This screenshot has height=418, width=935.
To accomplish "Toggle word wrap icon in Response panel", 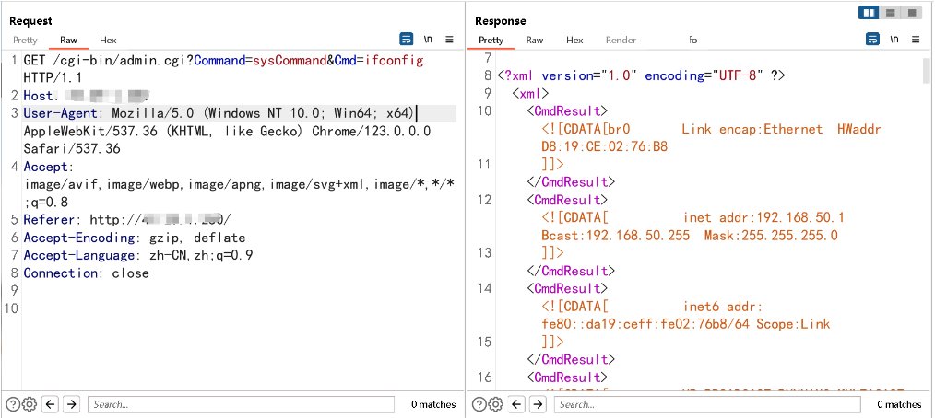I will point(872,40).
